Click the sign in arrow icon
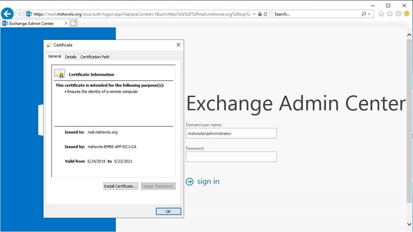This screenshot has width=413, height=232. [190, 181]
